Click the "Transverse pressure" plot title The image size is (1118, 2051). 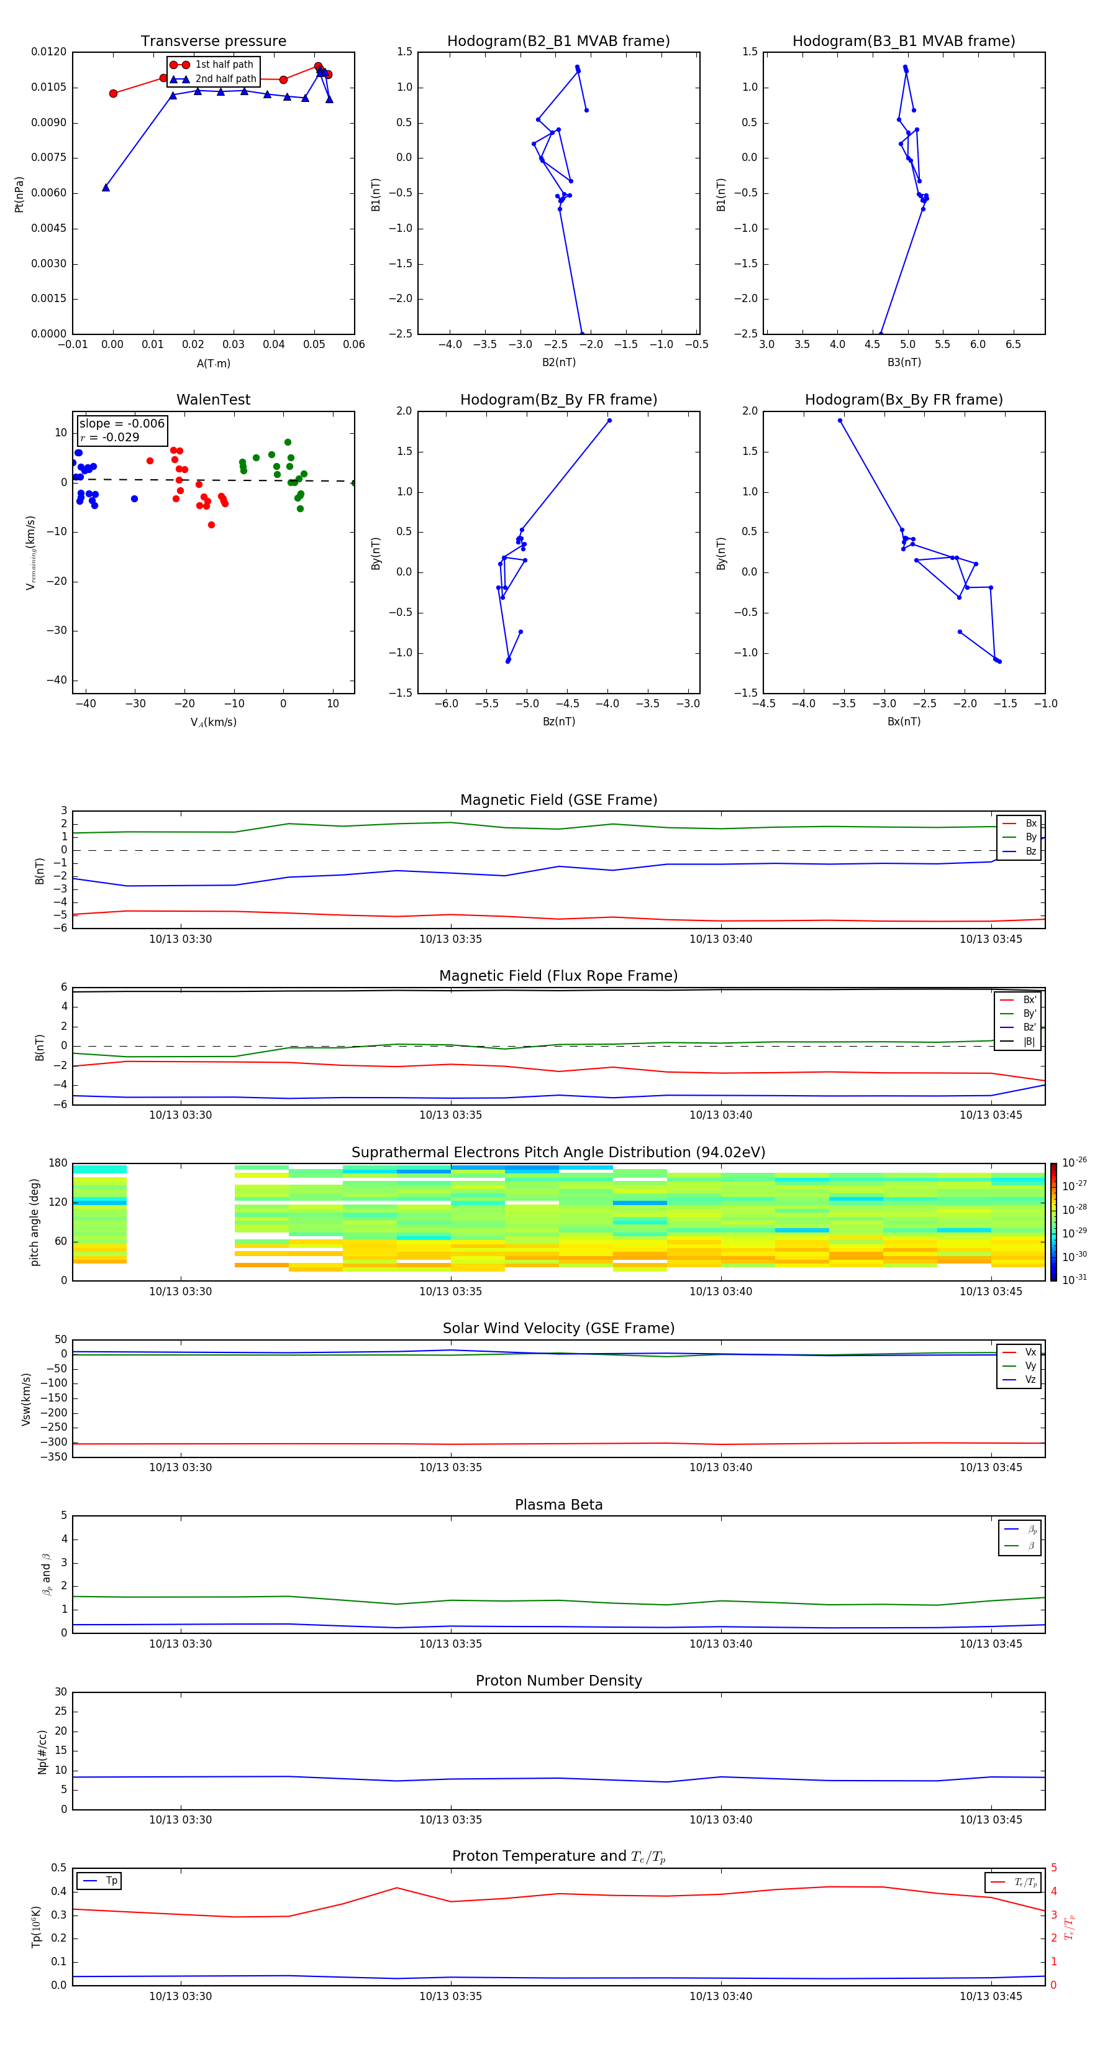[x=213, y=40]
